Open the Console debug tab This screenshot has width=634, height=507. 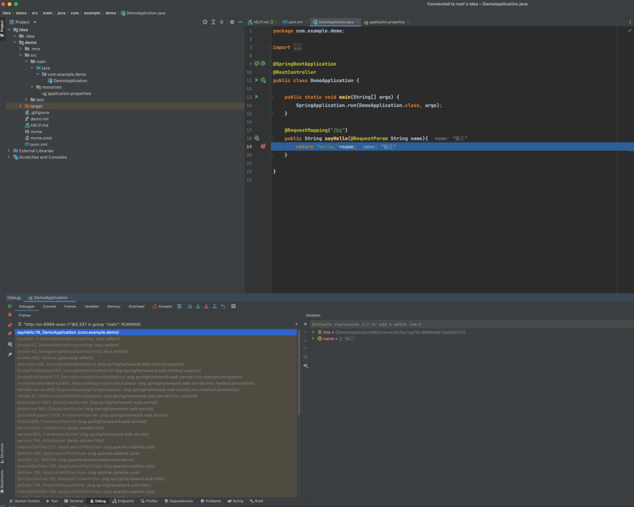click(x=49, y=306)
